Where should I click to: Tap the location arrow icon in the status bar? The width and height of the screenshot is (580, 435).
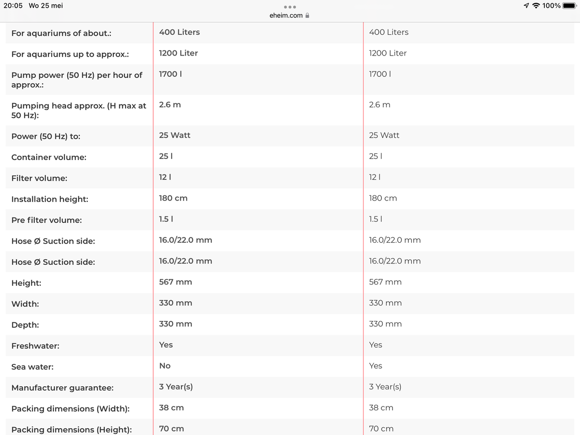pos(526,6)
